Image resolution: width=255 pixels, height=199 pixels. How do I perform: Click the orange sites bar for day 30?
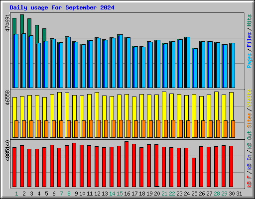[233, 129]
